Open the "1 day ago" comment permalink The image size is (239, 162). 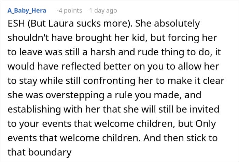[103, 11]
